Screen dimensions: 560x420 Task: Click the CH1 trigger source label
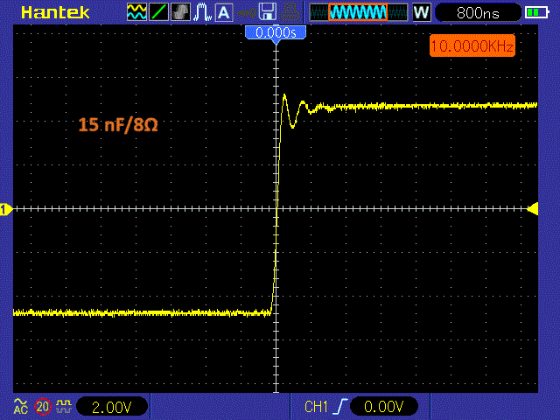click(x=316, y=407)
